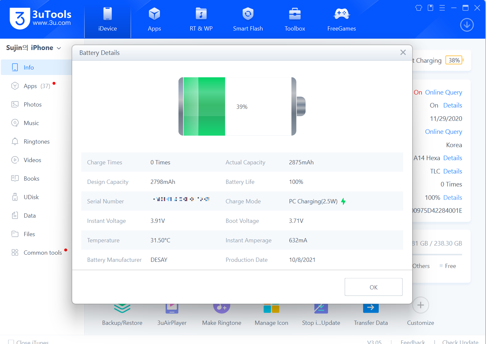Click the 38% battery indicator
Viewport: 486px width, 344px height.
454,60
